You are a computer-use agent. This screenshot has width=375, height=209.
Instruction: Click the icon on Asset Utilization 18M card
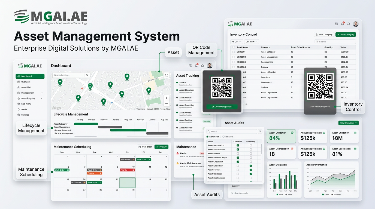tap(355, 133)
